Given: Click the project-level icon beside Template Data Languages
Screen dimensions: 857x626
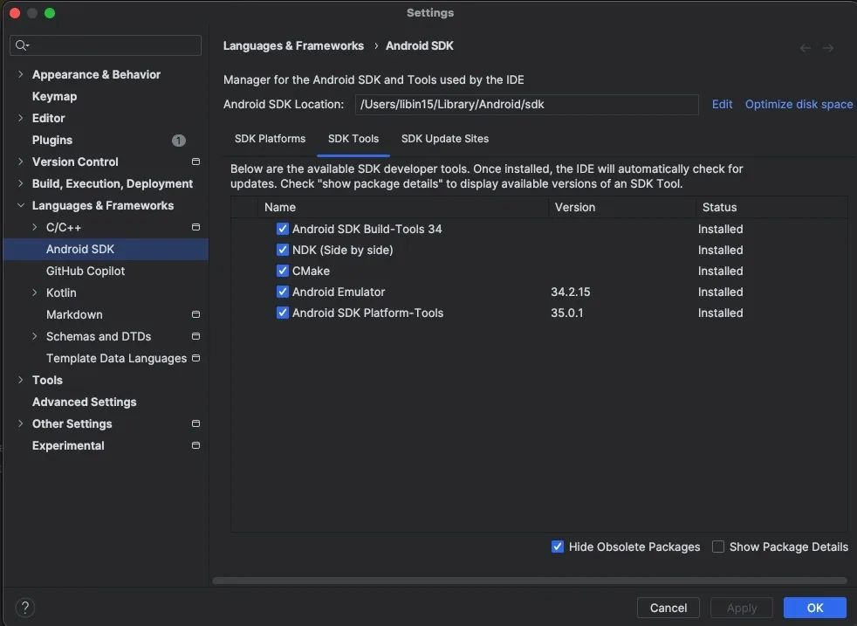Looking at the screenshot, I should pyautogui.click(x=195, y=358).
